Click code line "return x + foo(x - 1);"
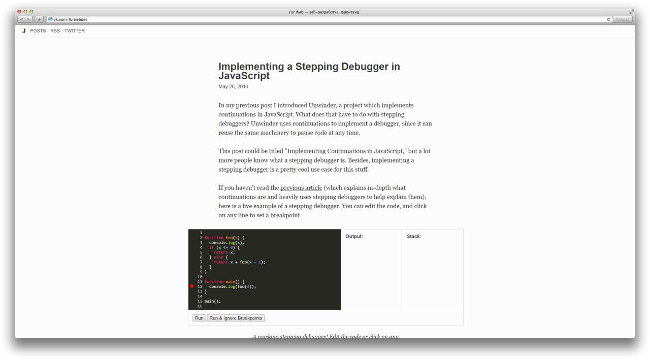This screenshot has width=650, height=360. coord(240,262)
